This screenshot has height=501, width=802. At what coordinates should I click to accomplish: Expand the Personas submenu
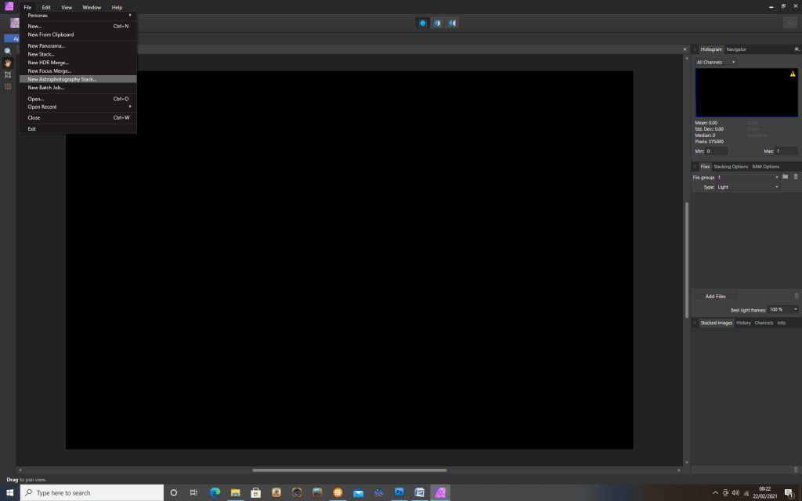[x=78, y=16]
